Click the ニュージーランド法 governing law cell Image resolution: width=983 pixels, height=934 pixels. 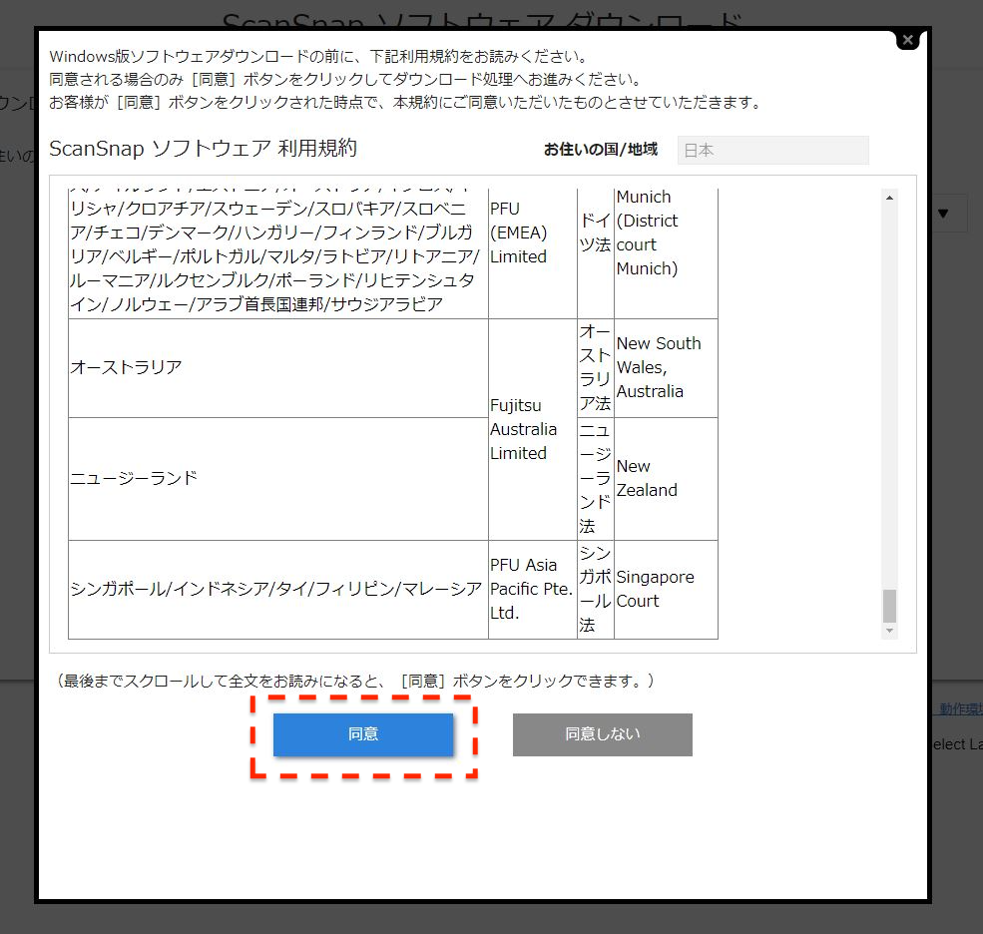596,479
